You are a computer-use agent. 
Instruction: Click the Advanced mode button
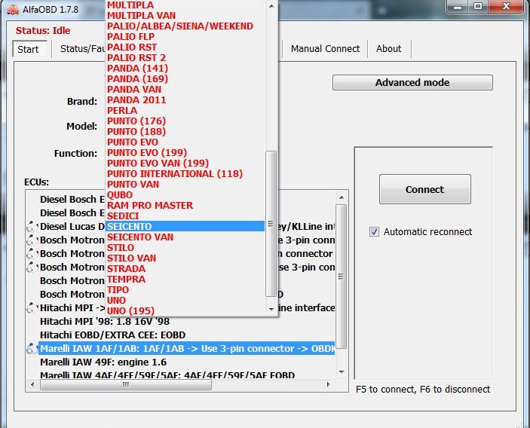[x=412, y=83]
